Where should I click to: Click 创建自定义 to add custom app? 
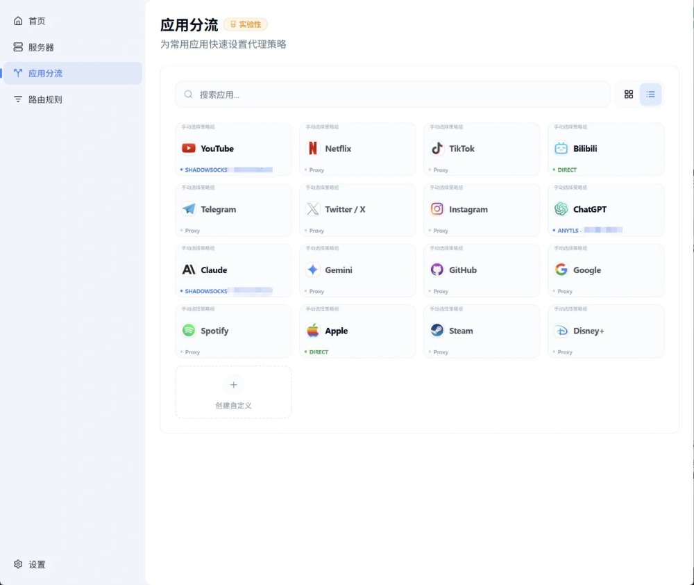[x=233, y=393]
